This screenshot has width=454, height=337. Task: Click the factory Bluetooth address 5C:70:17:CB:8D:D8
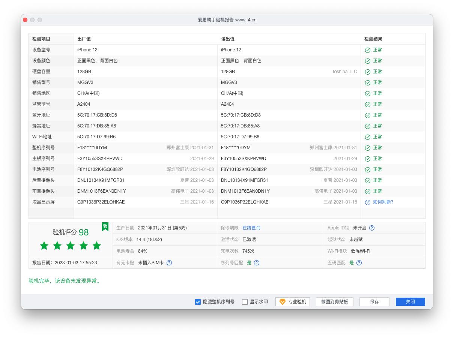(97, 115)
